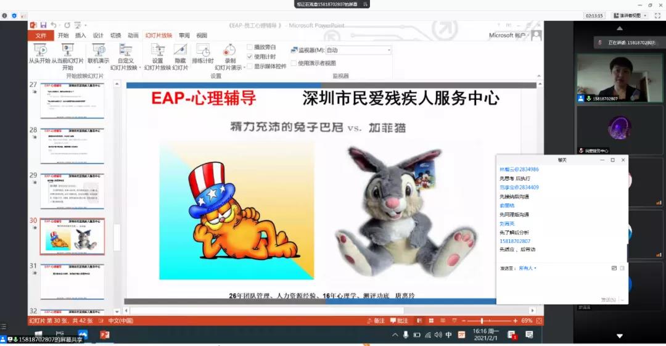Viewport: 666px width, 346px height.
Task: Switch to the View (视图) tab
Action: coord(202,35)
